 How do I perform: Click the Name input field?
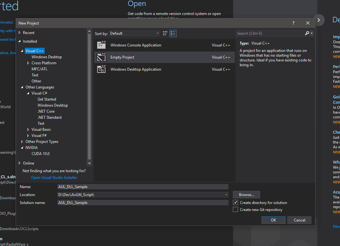143,186
